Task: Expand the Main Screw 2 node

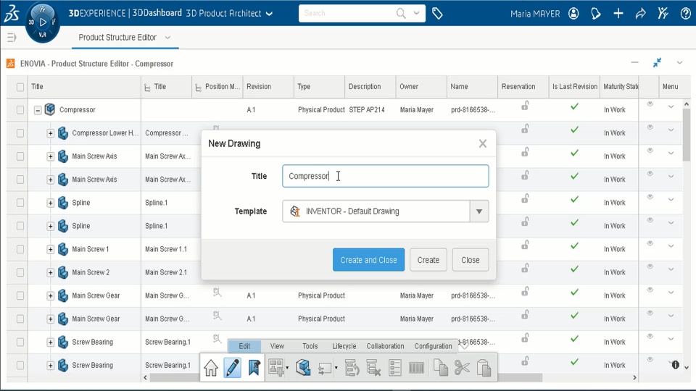Action: pos(50,272)
